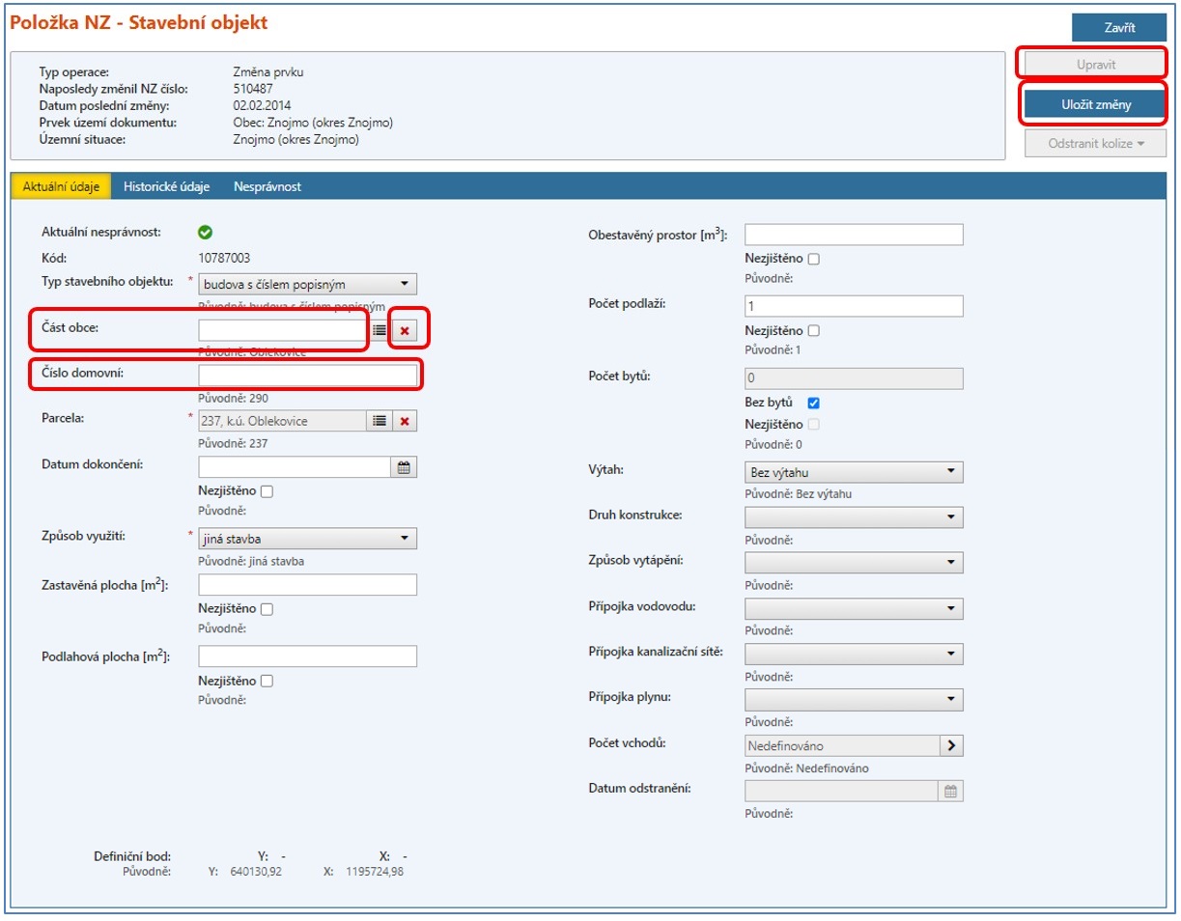The height and width of the screenshot is (921, 1181).
Task: Toggle Nezjištěno under Datum dokončení
Action: click(x=267, y=491)
